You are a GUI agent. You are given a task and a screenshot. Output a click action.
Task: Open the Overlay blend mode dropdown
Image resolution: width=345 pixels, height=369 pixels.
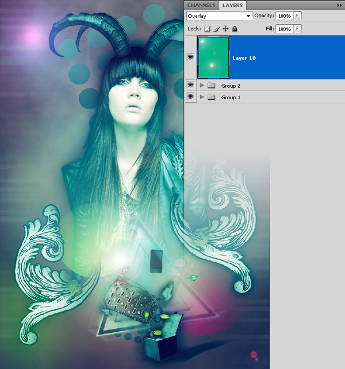[x=219, y=16]
